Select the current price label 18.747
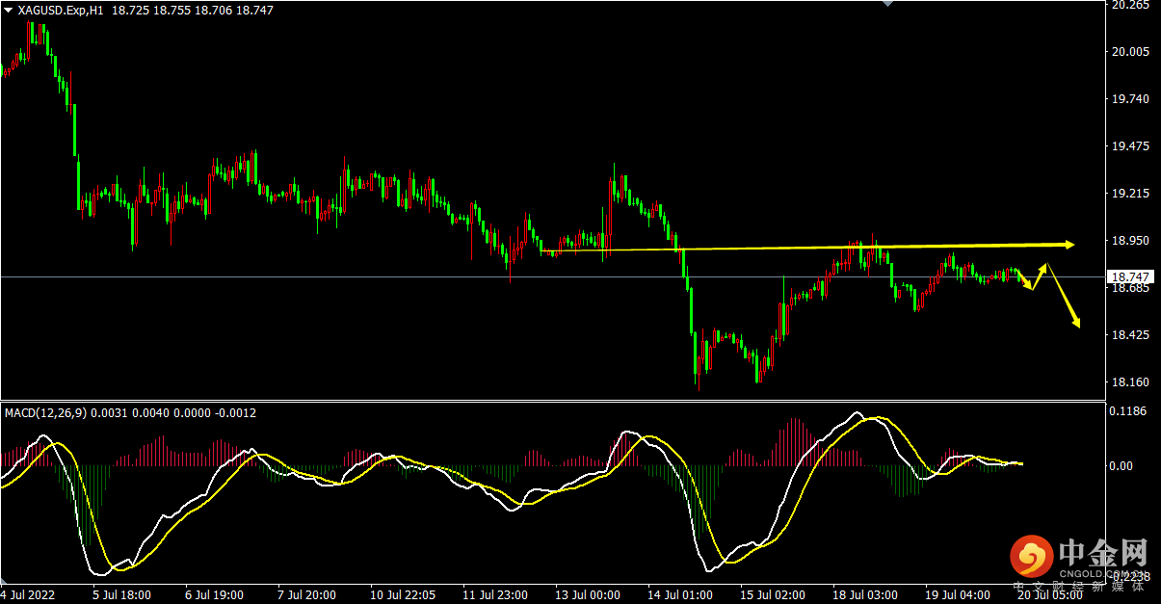1161x604 pixels. [1130, 276]
